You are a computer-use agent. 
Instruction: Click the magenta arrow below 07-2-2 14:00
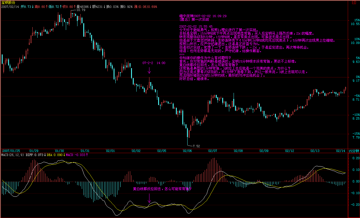(x=149, y=70)
